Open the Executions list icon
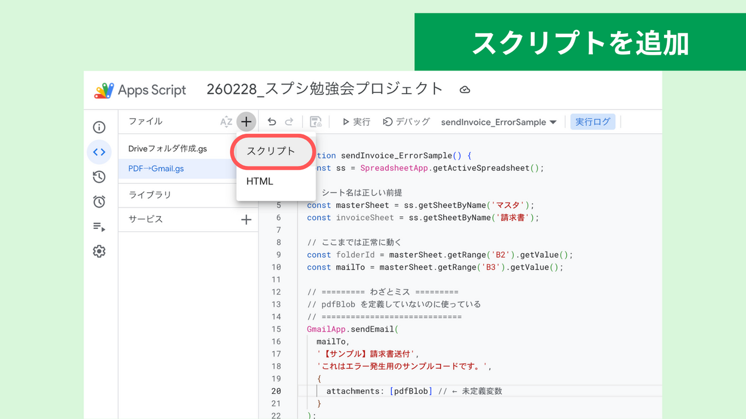Image resolution: width=746 pixels, height=419 pixels. pyautogui.click(x=99, y=227)
